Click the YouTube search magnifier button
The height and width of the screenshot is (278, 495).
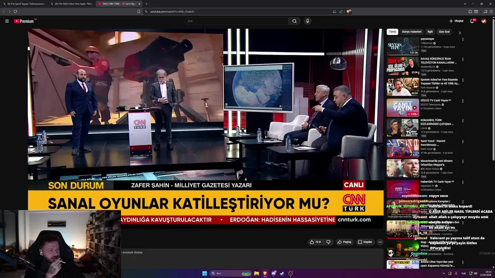coord(294,21)
